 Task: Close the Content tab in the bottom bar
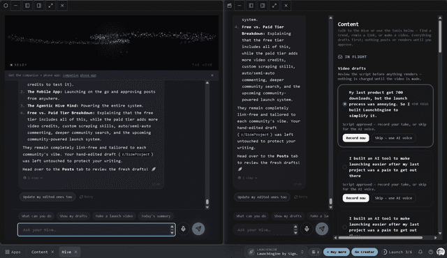coord(52,252)
